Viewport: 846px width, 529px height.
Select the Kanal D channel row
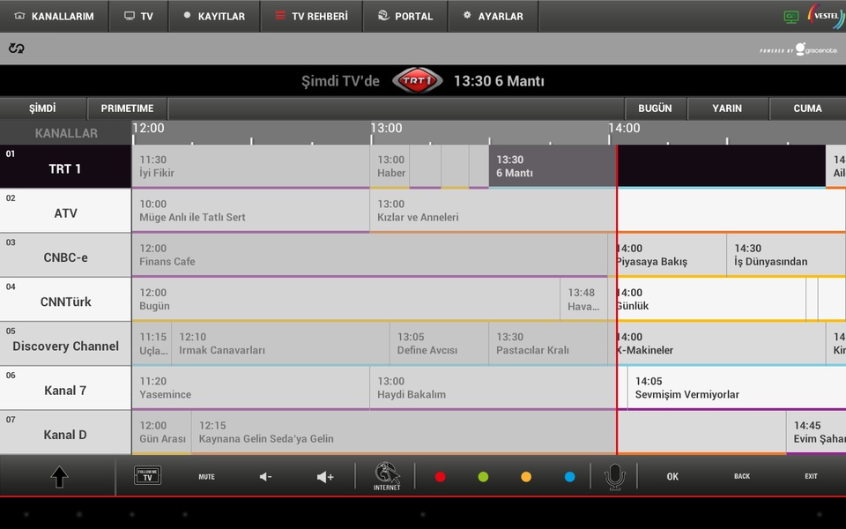click(65, 432)
